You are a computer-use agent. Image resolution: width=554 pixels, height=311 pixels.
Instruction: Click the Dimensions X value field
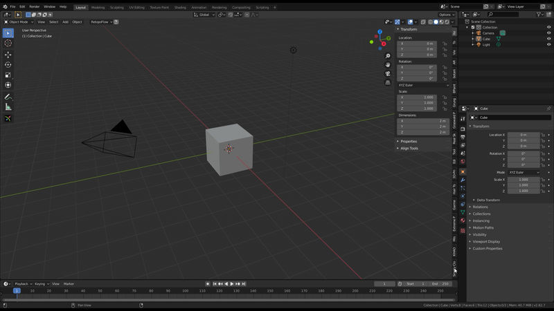pyautogui.click(x=423, y=121)
